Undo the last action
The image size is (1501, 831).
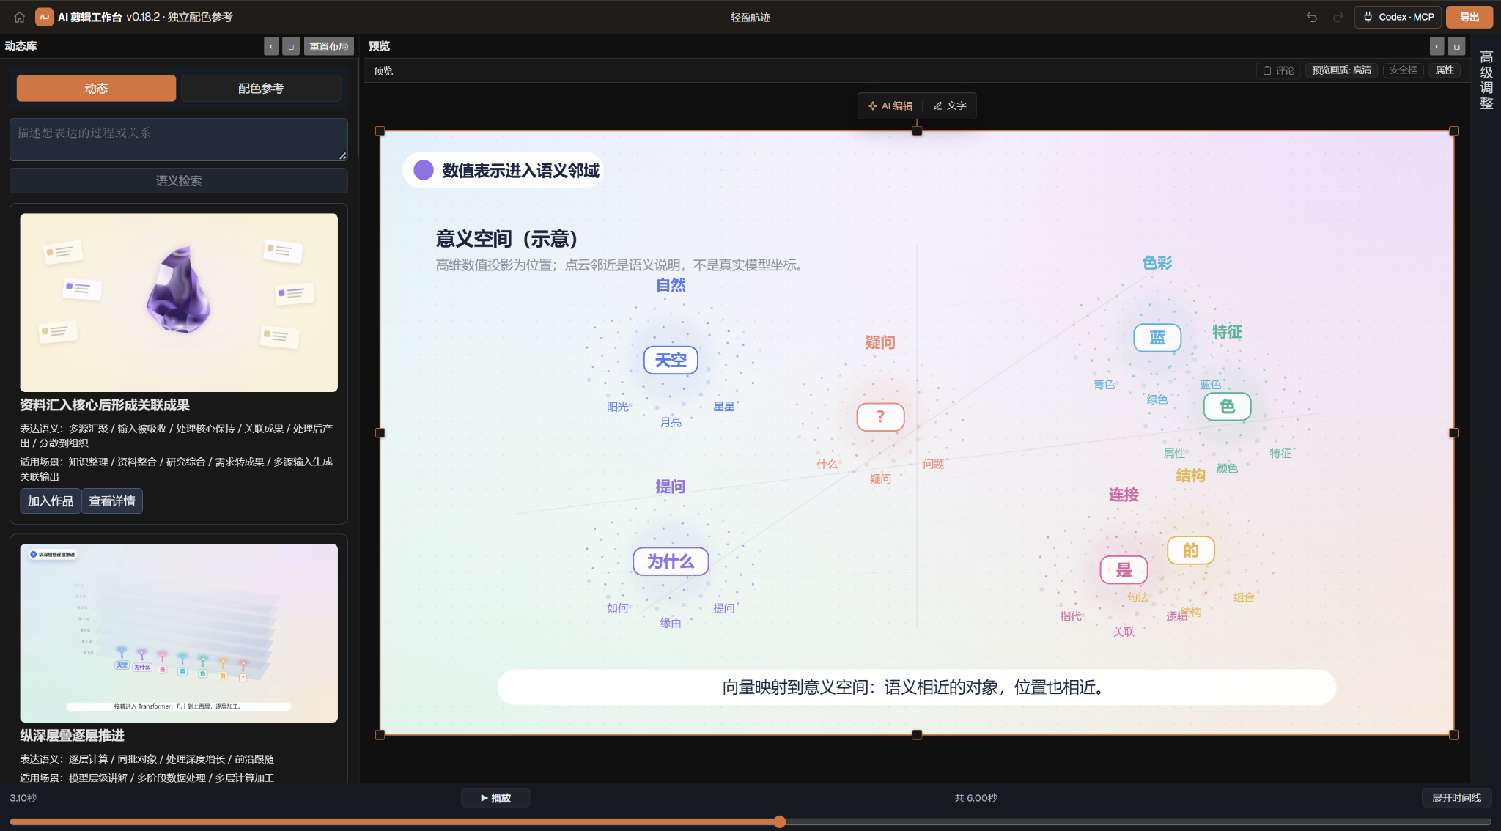(1312, 17)
